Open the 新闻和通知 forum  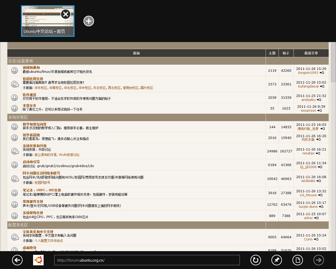tap(31, 68)
